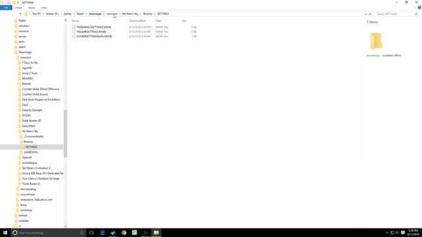Viewport: 422px width, 237px height.
Task: Select Dark Souls Prepare to Die Edition folder
Action: click(41, 99)
